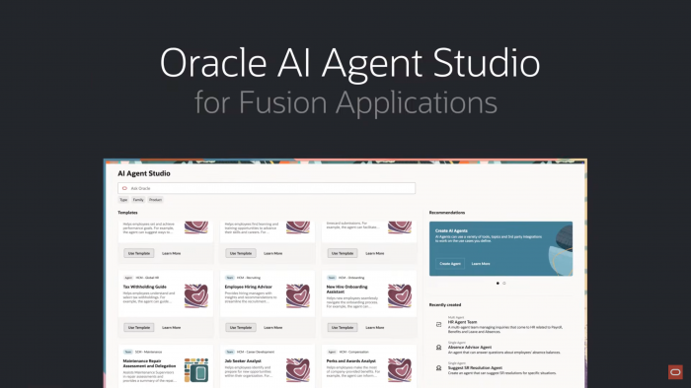Click the Create Agent button
This screenshot has width=691, height=388.
click(450, 264)
